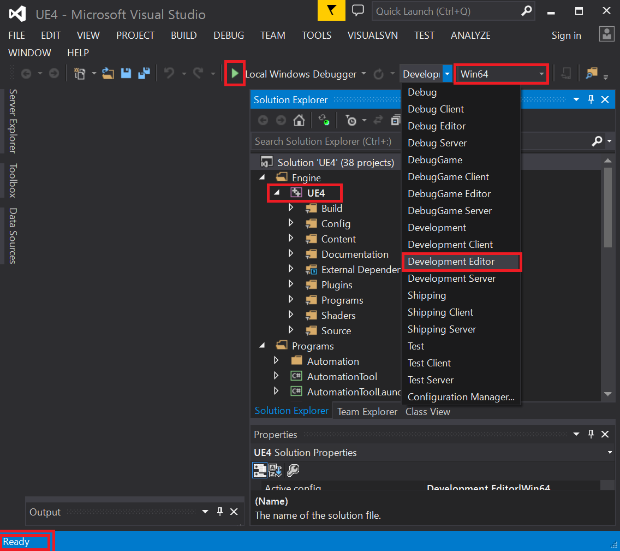The image size is (620, 551).
Task: Open the Solution Explorer window options dropdown
Action: (576, 99)
